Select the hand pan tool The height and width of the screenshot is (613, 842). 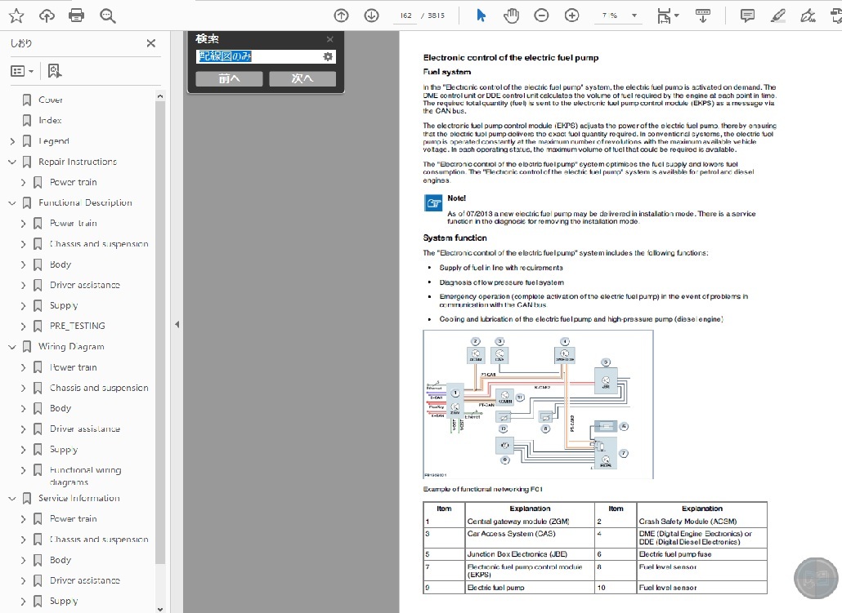[511, 16]
